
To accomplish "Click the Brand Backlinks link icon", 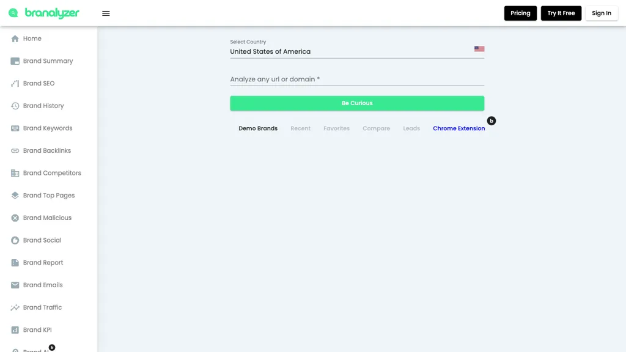I will point(15,150).
